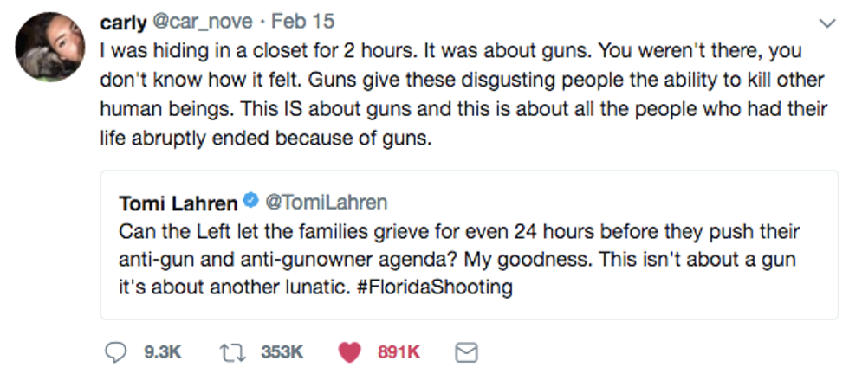Click Tomi Lahren's blue verified badge
The height and width of the screenshot is (374, 849).
point(250,203)
